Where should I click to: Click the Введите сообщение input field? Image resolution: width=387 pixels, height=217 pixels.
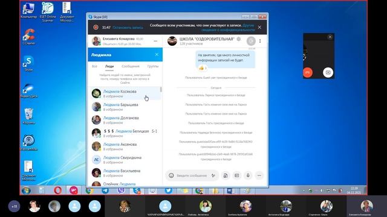[192, 175]
